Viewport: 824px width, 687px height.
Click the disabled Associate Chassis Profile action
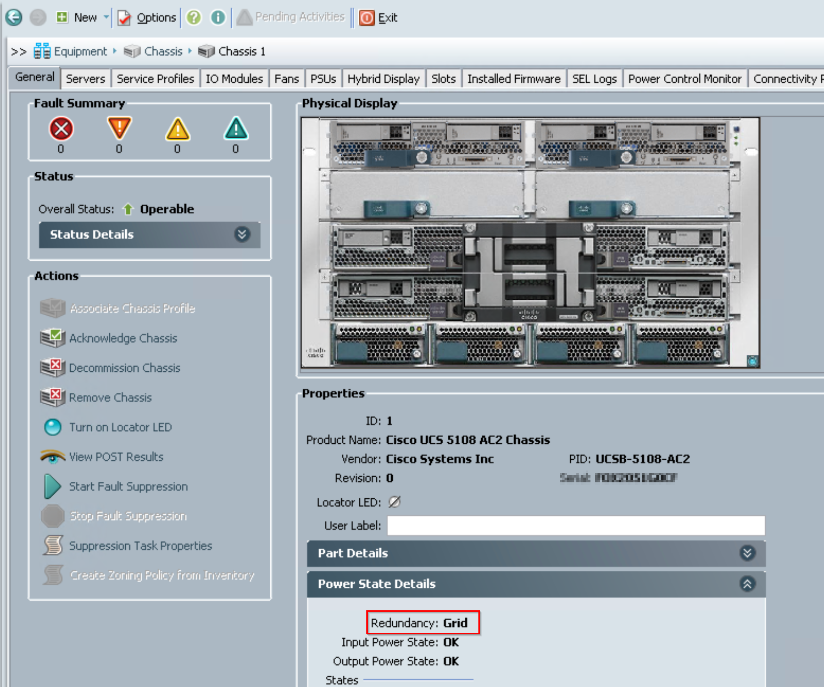click(x=132, y=309)
